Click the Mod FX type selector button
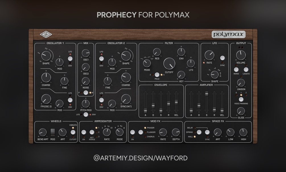Image resolution: width=286 pixels, height=172 pixels. click(x=141, y=132)
